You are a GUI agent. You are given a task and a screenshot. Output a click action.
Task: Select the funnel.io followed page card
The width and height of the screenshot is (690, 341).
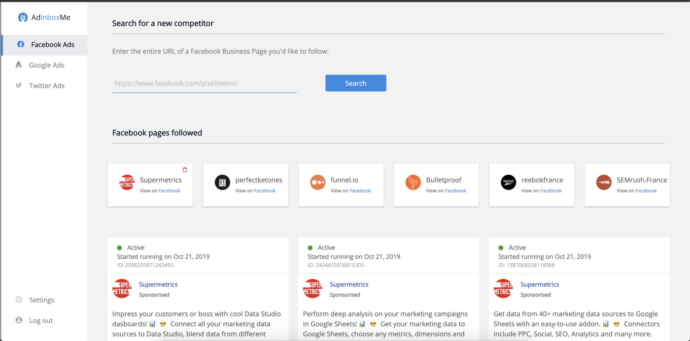(341, 185)
